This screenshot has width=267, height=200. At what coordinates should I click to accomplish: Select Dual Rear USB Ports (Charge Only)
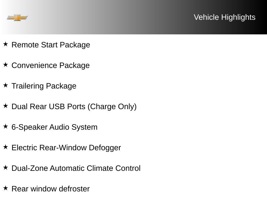click(x=74, y=107)
